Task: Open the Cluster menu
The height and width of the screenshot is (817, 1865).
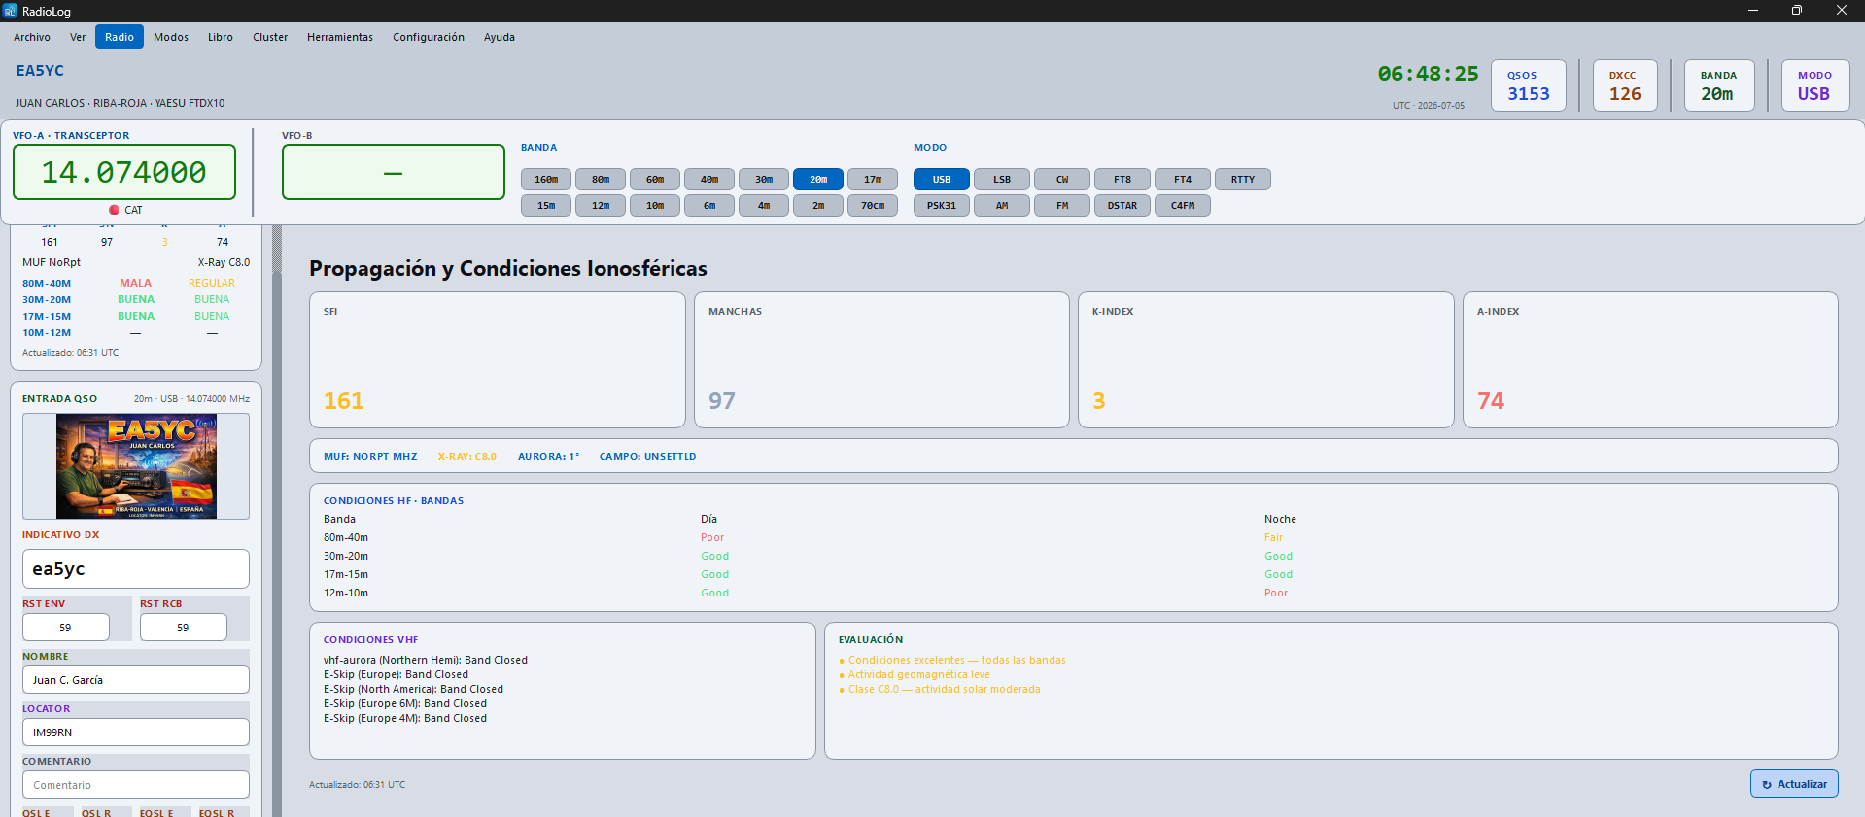Action: coord(270,37)
